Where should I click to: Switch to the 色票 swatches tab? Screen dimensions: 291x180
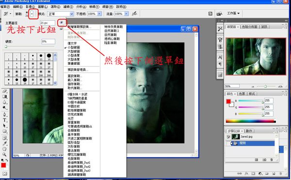click(242, 94)
